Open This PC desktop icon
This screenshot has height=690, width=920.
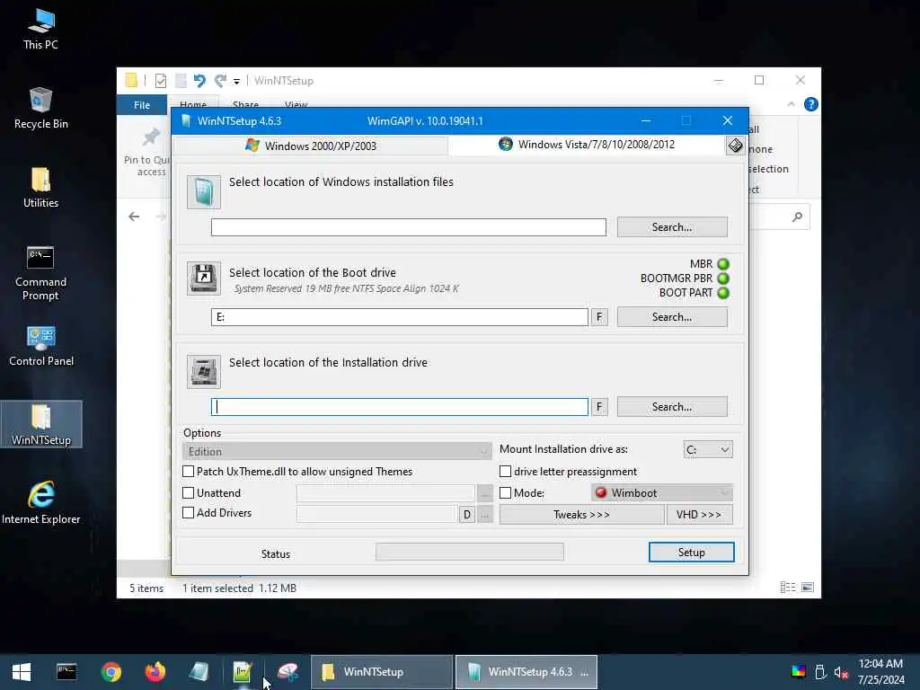pyautogui.click(x=40, y=30)
